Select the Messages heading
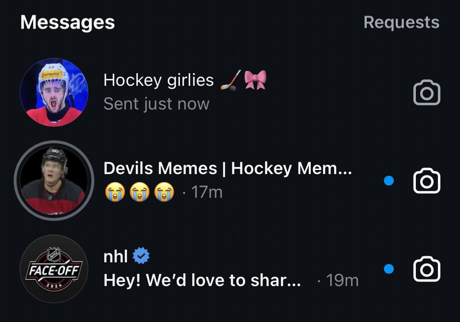 (67, 22)
